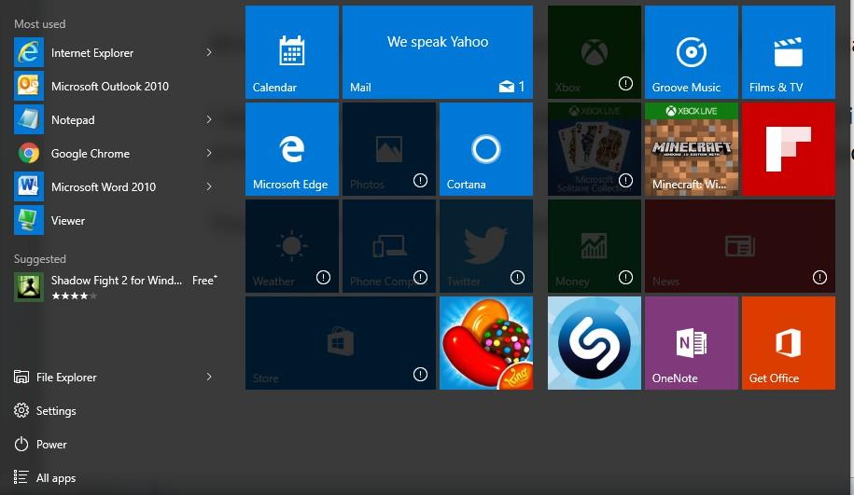Expand Internet Explorer jump list arrow
Viewport: 854px width, 495px height.
[x=209, y=52]
